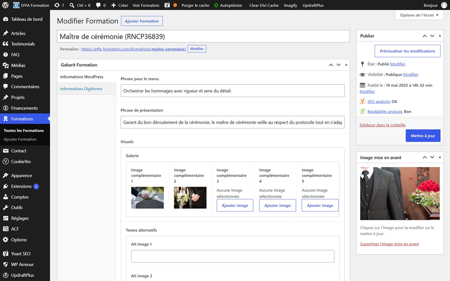Collapse the Gabarit Formation panel

[x=346, y=65]
